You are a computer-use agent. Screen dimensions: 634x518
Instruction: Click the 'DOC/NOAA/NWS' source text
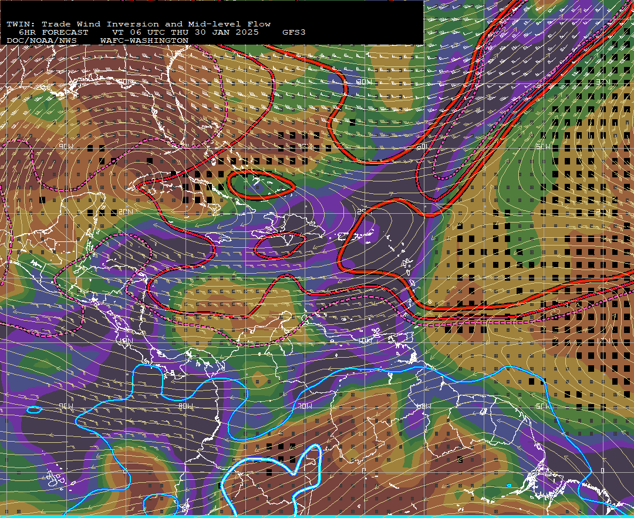tap(42, 41)
